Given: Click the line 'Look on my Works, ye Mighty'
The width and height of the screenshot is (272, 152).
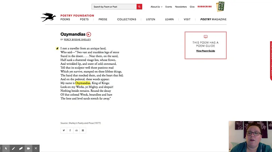Looking at the screenshot, I should coord(87,87).
